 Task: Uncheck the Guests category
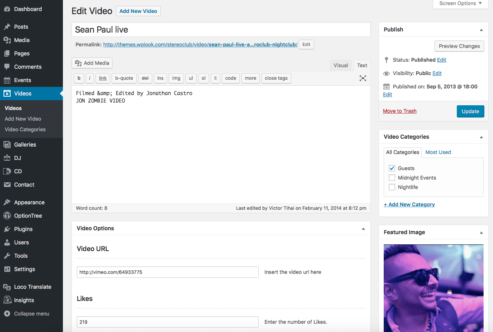pos(392,168)
